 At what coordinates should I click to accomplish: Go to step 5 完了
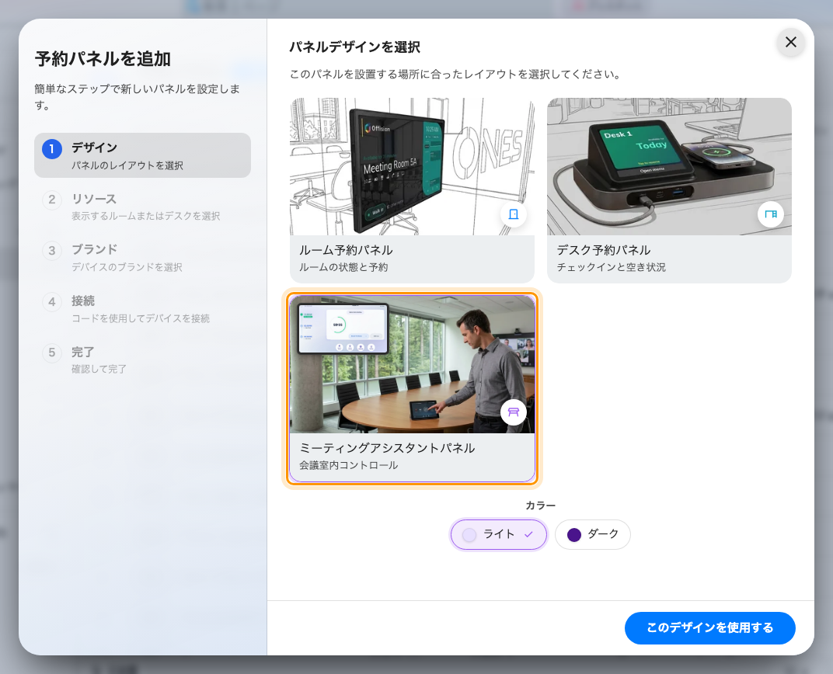[142, 360]
